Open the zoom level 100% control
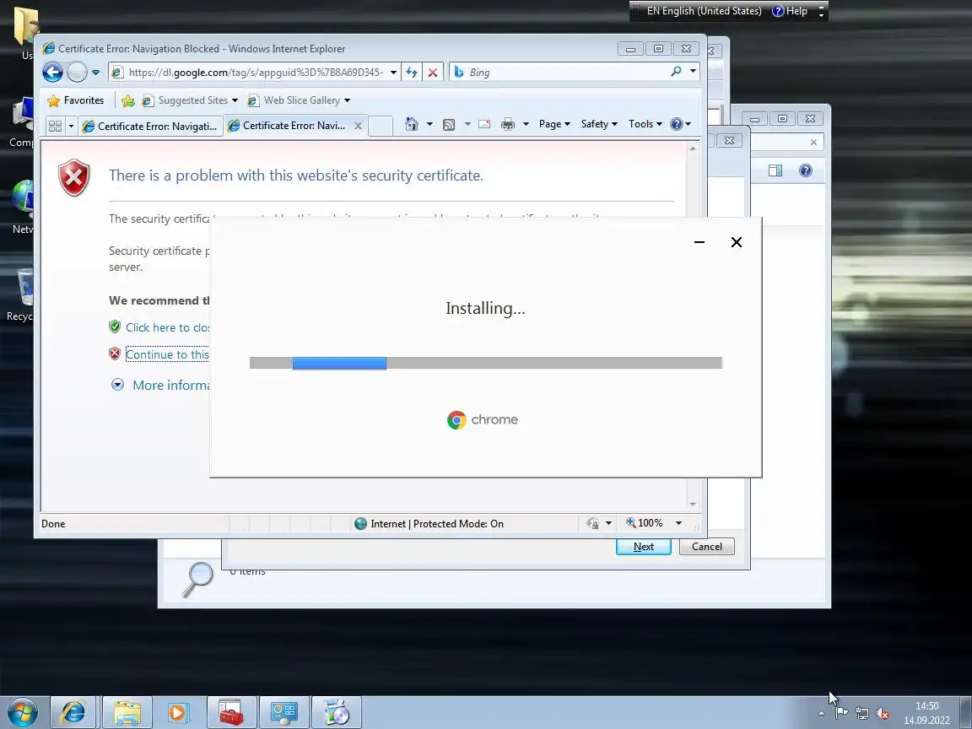The image size is (972, 729). tap(644, 523)
